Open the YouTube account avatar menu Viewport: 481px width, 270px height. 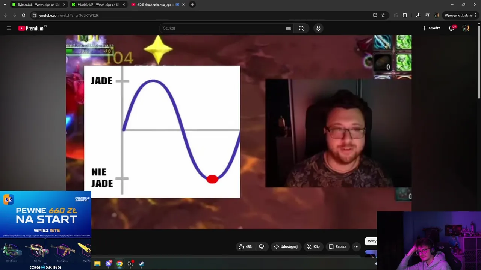point(466,28)
